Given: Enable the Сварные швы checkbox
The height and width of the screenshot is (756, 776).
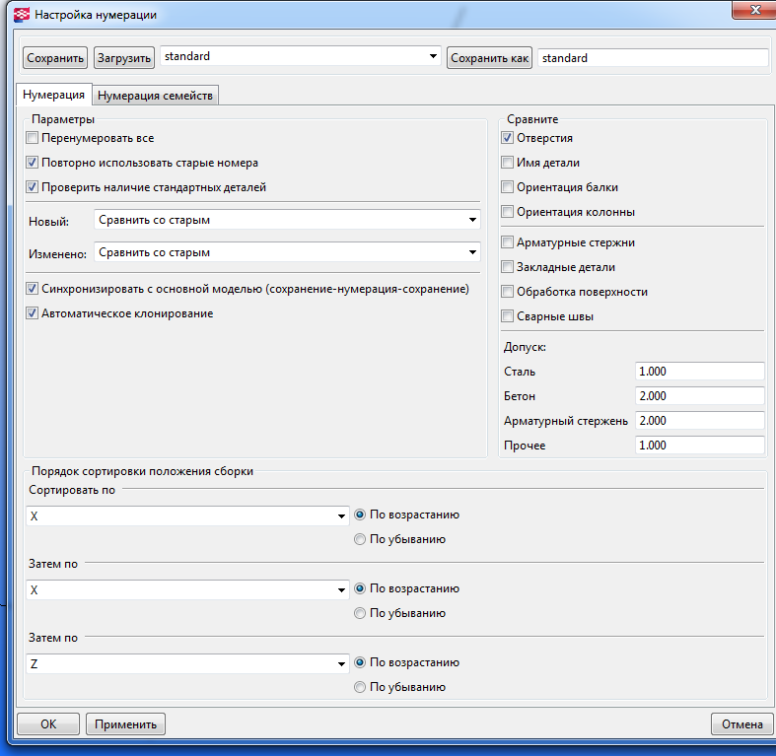Looking at the screenshot, I should click(x=507, y=316).
